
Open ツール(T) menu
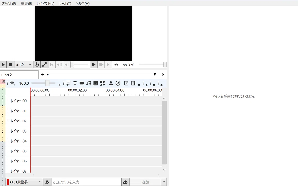coord(65,3)
